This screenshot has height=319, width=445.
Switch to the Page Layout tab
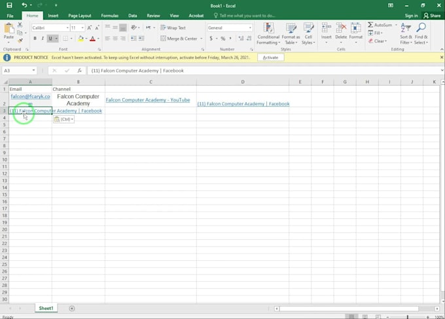(x=80, y=16)
